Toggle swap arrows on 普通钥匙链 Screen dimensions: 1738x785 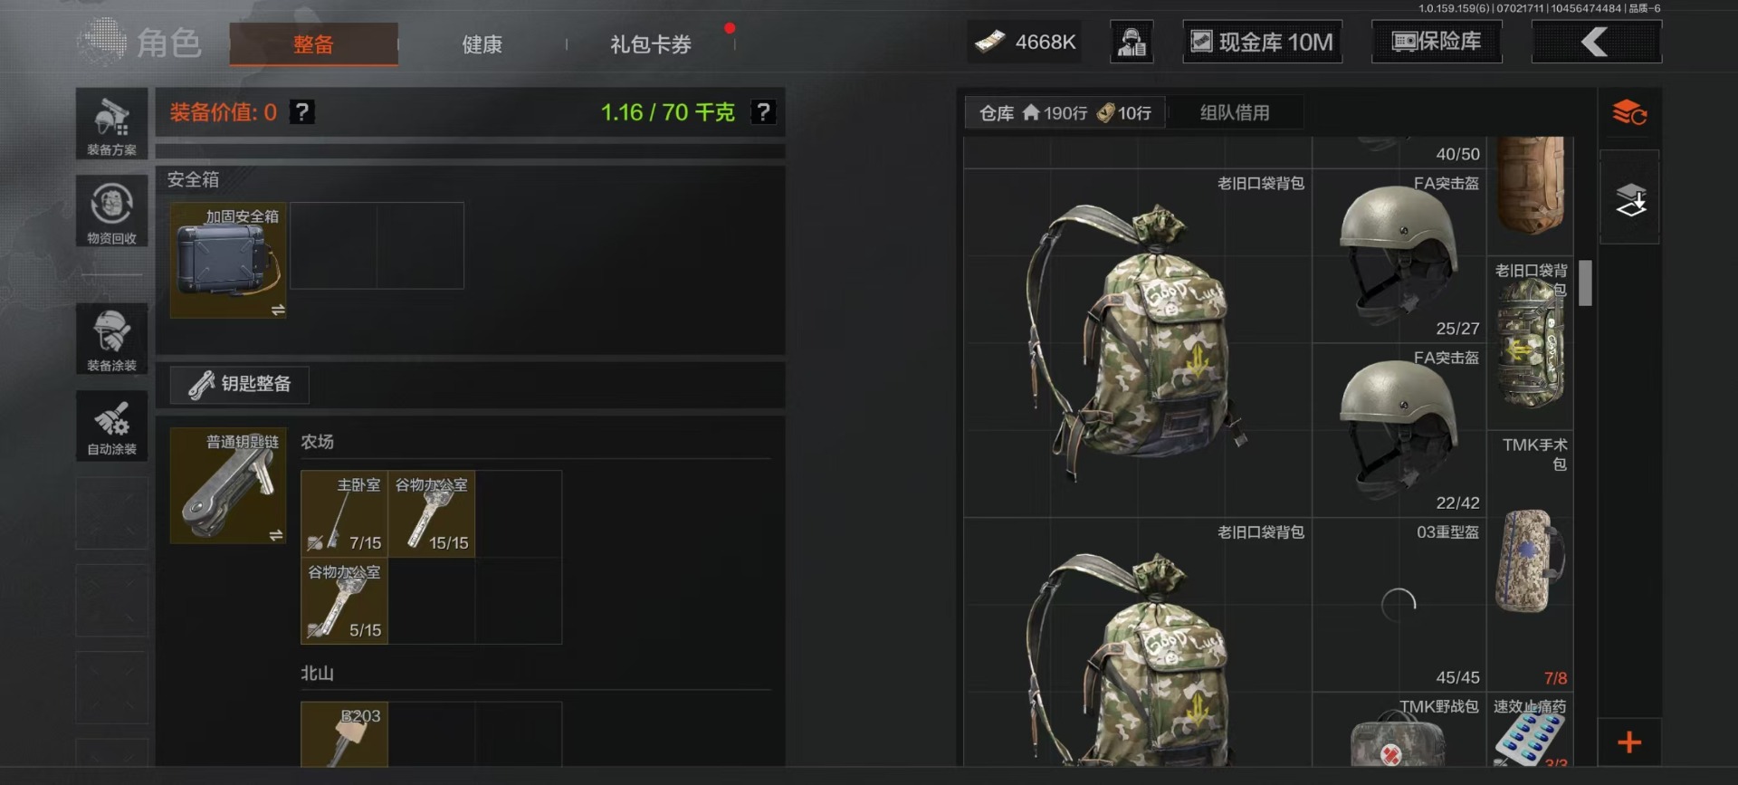click(x=276, y=535)
